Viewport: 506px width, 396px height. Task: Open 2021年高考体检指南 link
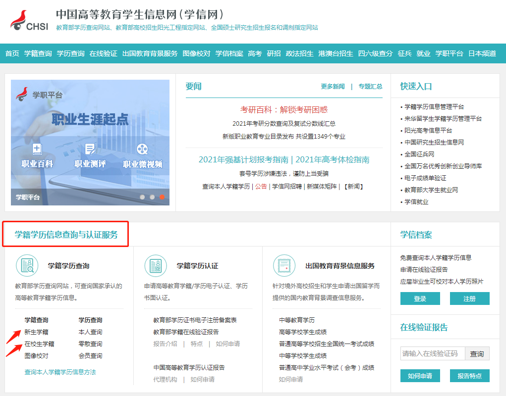tap(333, 159)
